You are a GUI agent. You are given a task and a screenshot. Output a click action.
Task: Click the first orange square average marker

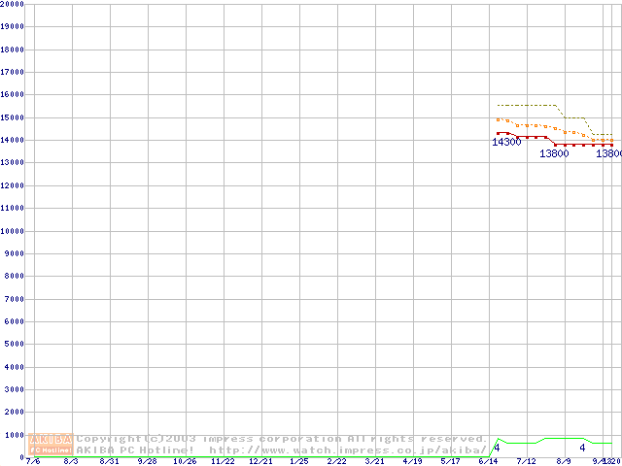tap(498, 119)
